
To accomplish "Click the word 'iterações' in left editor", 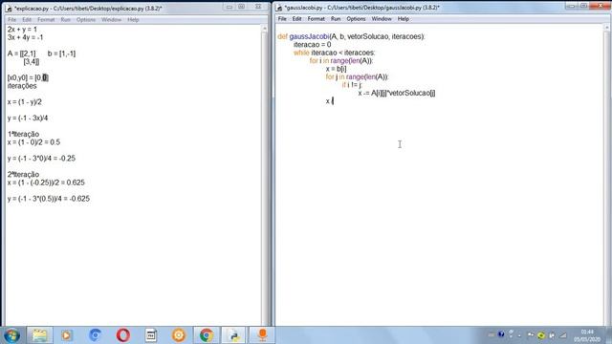I will point(22,86).
